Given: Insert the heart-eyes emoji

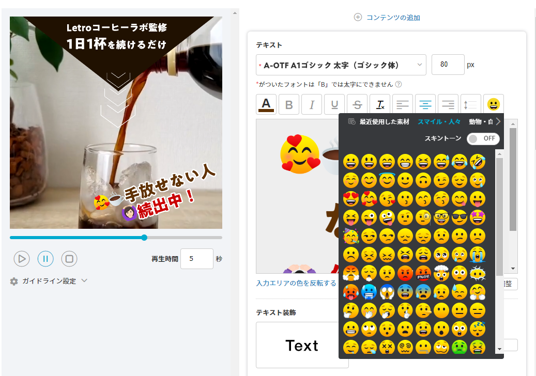Looking at the screenshot, I should [351, 199].
